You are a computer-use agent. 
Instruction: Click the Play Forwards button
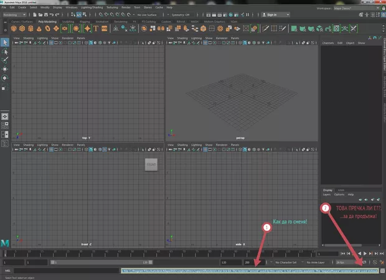click(366, 254)
